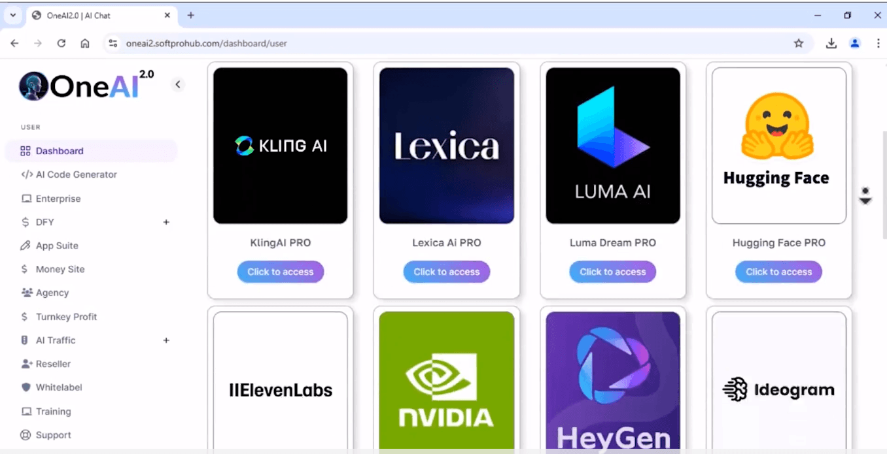Click to access KlingAI PRO
This screenshot has height=454, width=887.
click(281, 272)
